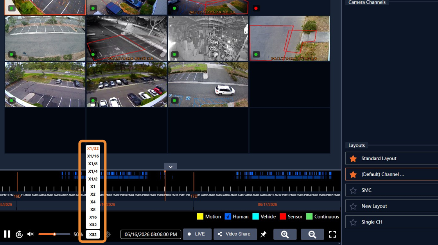The height and width of the screenshot is (245, 438).
Task: Toggle the Motion event filter
Action: tap(200, 216)
